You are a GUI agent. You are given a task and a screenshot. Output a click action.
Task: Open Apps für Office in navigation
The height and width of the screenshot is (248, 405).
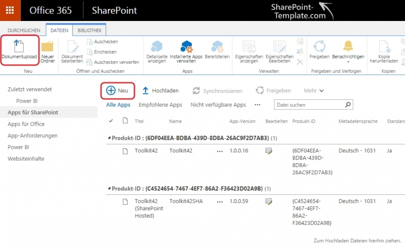tap(26, 124)
